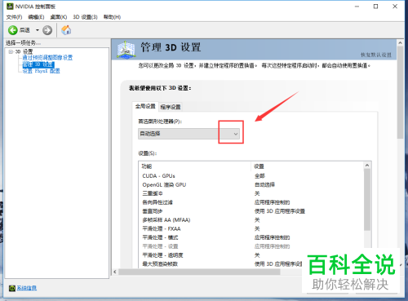This screenshot has width=408, height=301.
Task: Click the 关 value for MFAA row
Action: coord(257,220)
